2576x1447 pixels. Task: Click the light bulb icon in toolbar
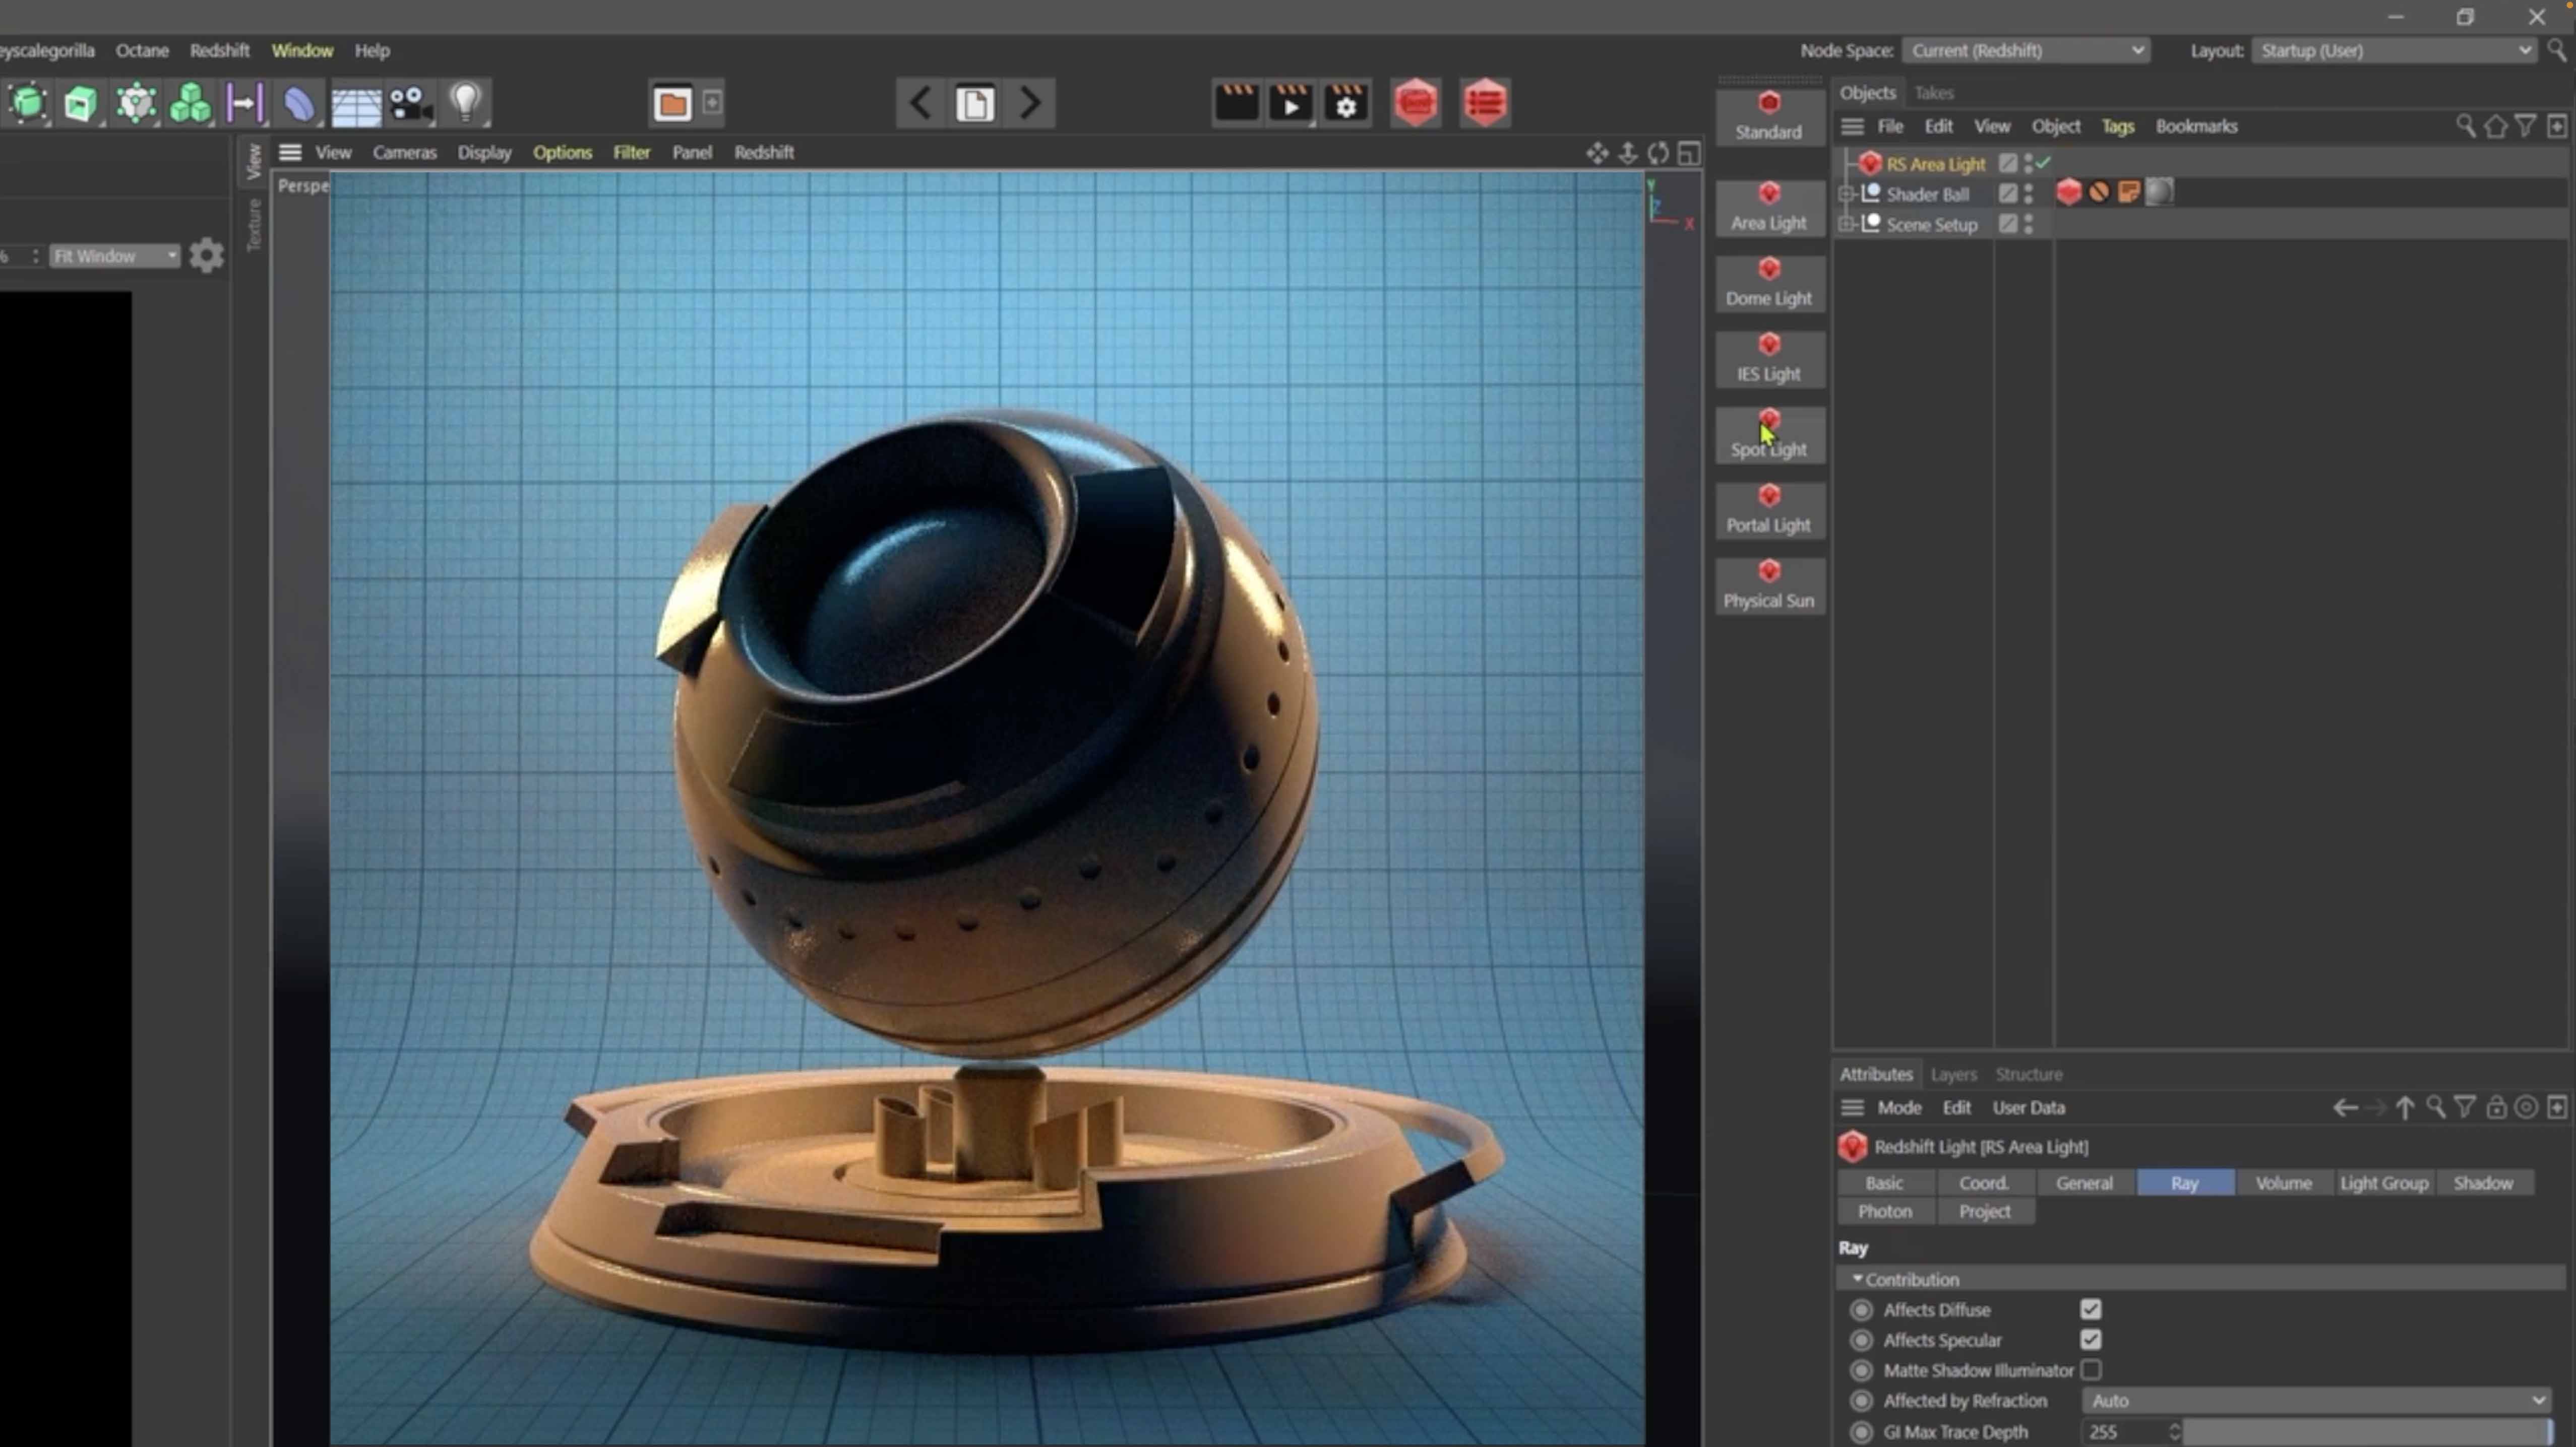(465, 103)
